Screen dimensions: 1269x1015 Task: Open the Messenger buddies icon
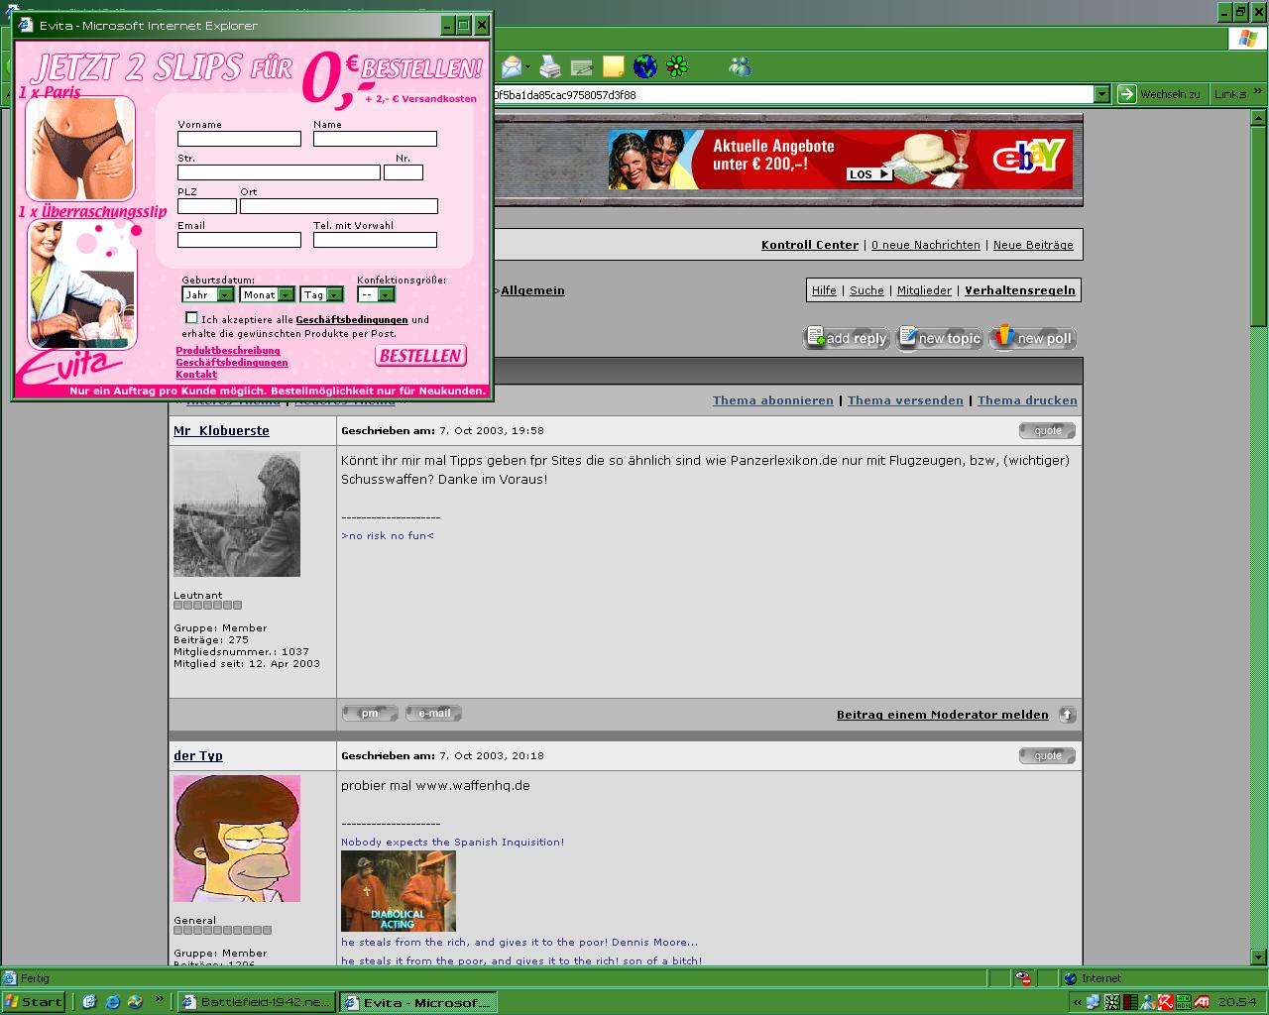tap(740, 67)
